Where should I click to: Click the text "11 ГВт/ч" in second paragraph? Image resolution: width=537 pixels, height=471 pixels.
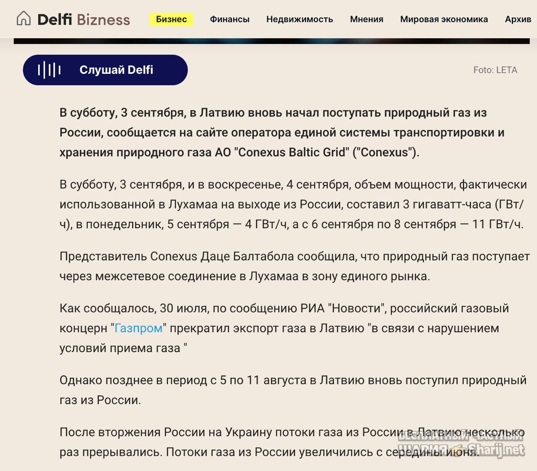pyautogui.click(x=498, y=224)
